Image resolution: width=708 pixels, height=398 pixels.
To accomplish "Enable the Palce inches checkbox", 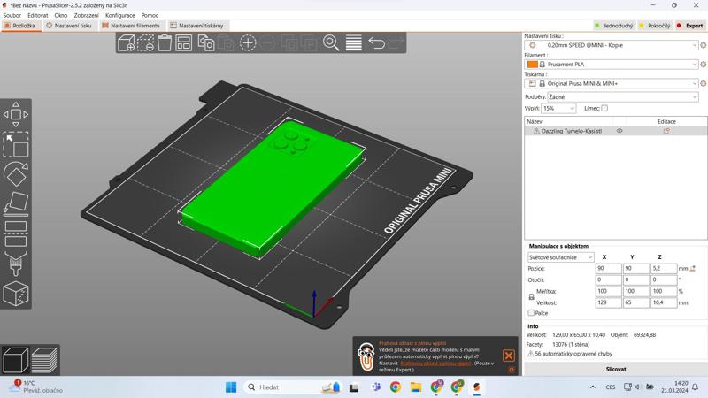I will coord(531,313).
